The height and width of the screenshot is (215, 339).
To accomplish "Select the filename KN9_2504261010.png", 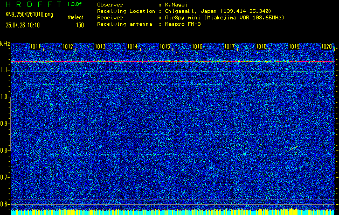I will pyautogui.click(x=30, y=15).
